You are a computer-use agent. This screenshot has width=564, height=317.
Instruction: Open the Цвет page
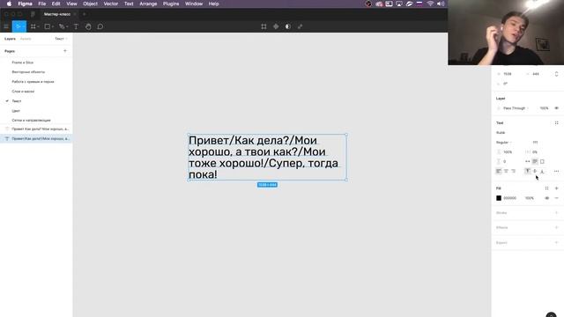pos(16,111)
